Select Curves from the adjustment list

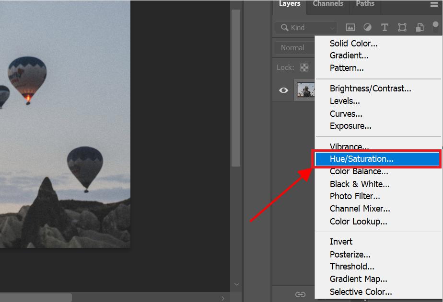coord(346,113)
